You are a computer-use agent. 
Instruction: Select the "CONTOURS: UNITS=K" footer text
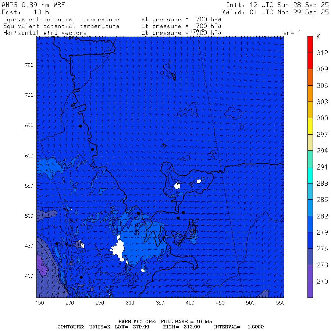tap(84, 327)
